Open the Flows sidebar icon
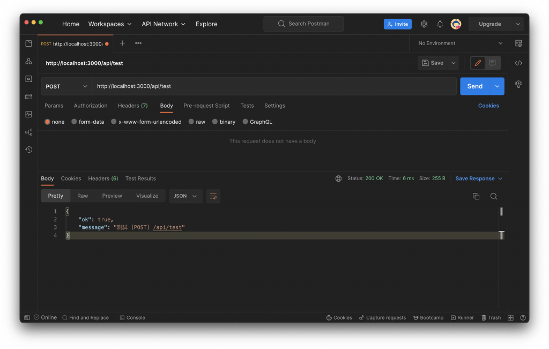Viewport: 549px width, 349px height. [x=29, y=132]
